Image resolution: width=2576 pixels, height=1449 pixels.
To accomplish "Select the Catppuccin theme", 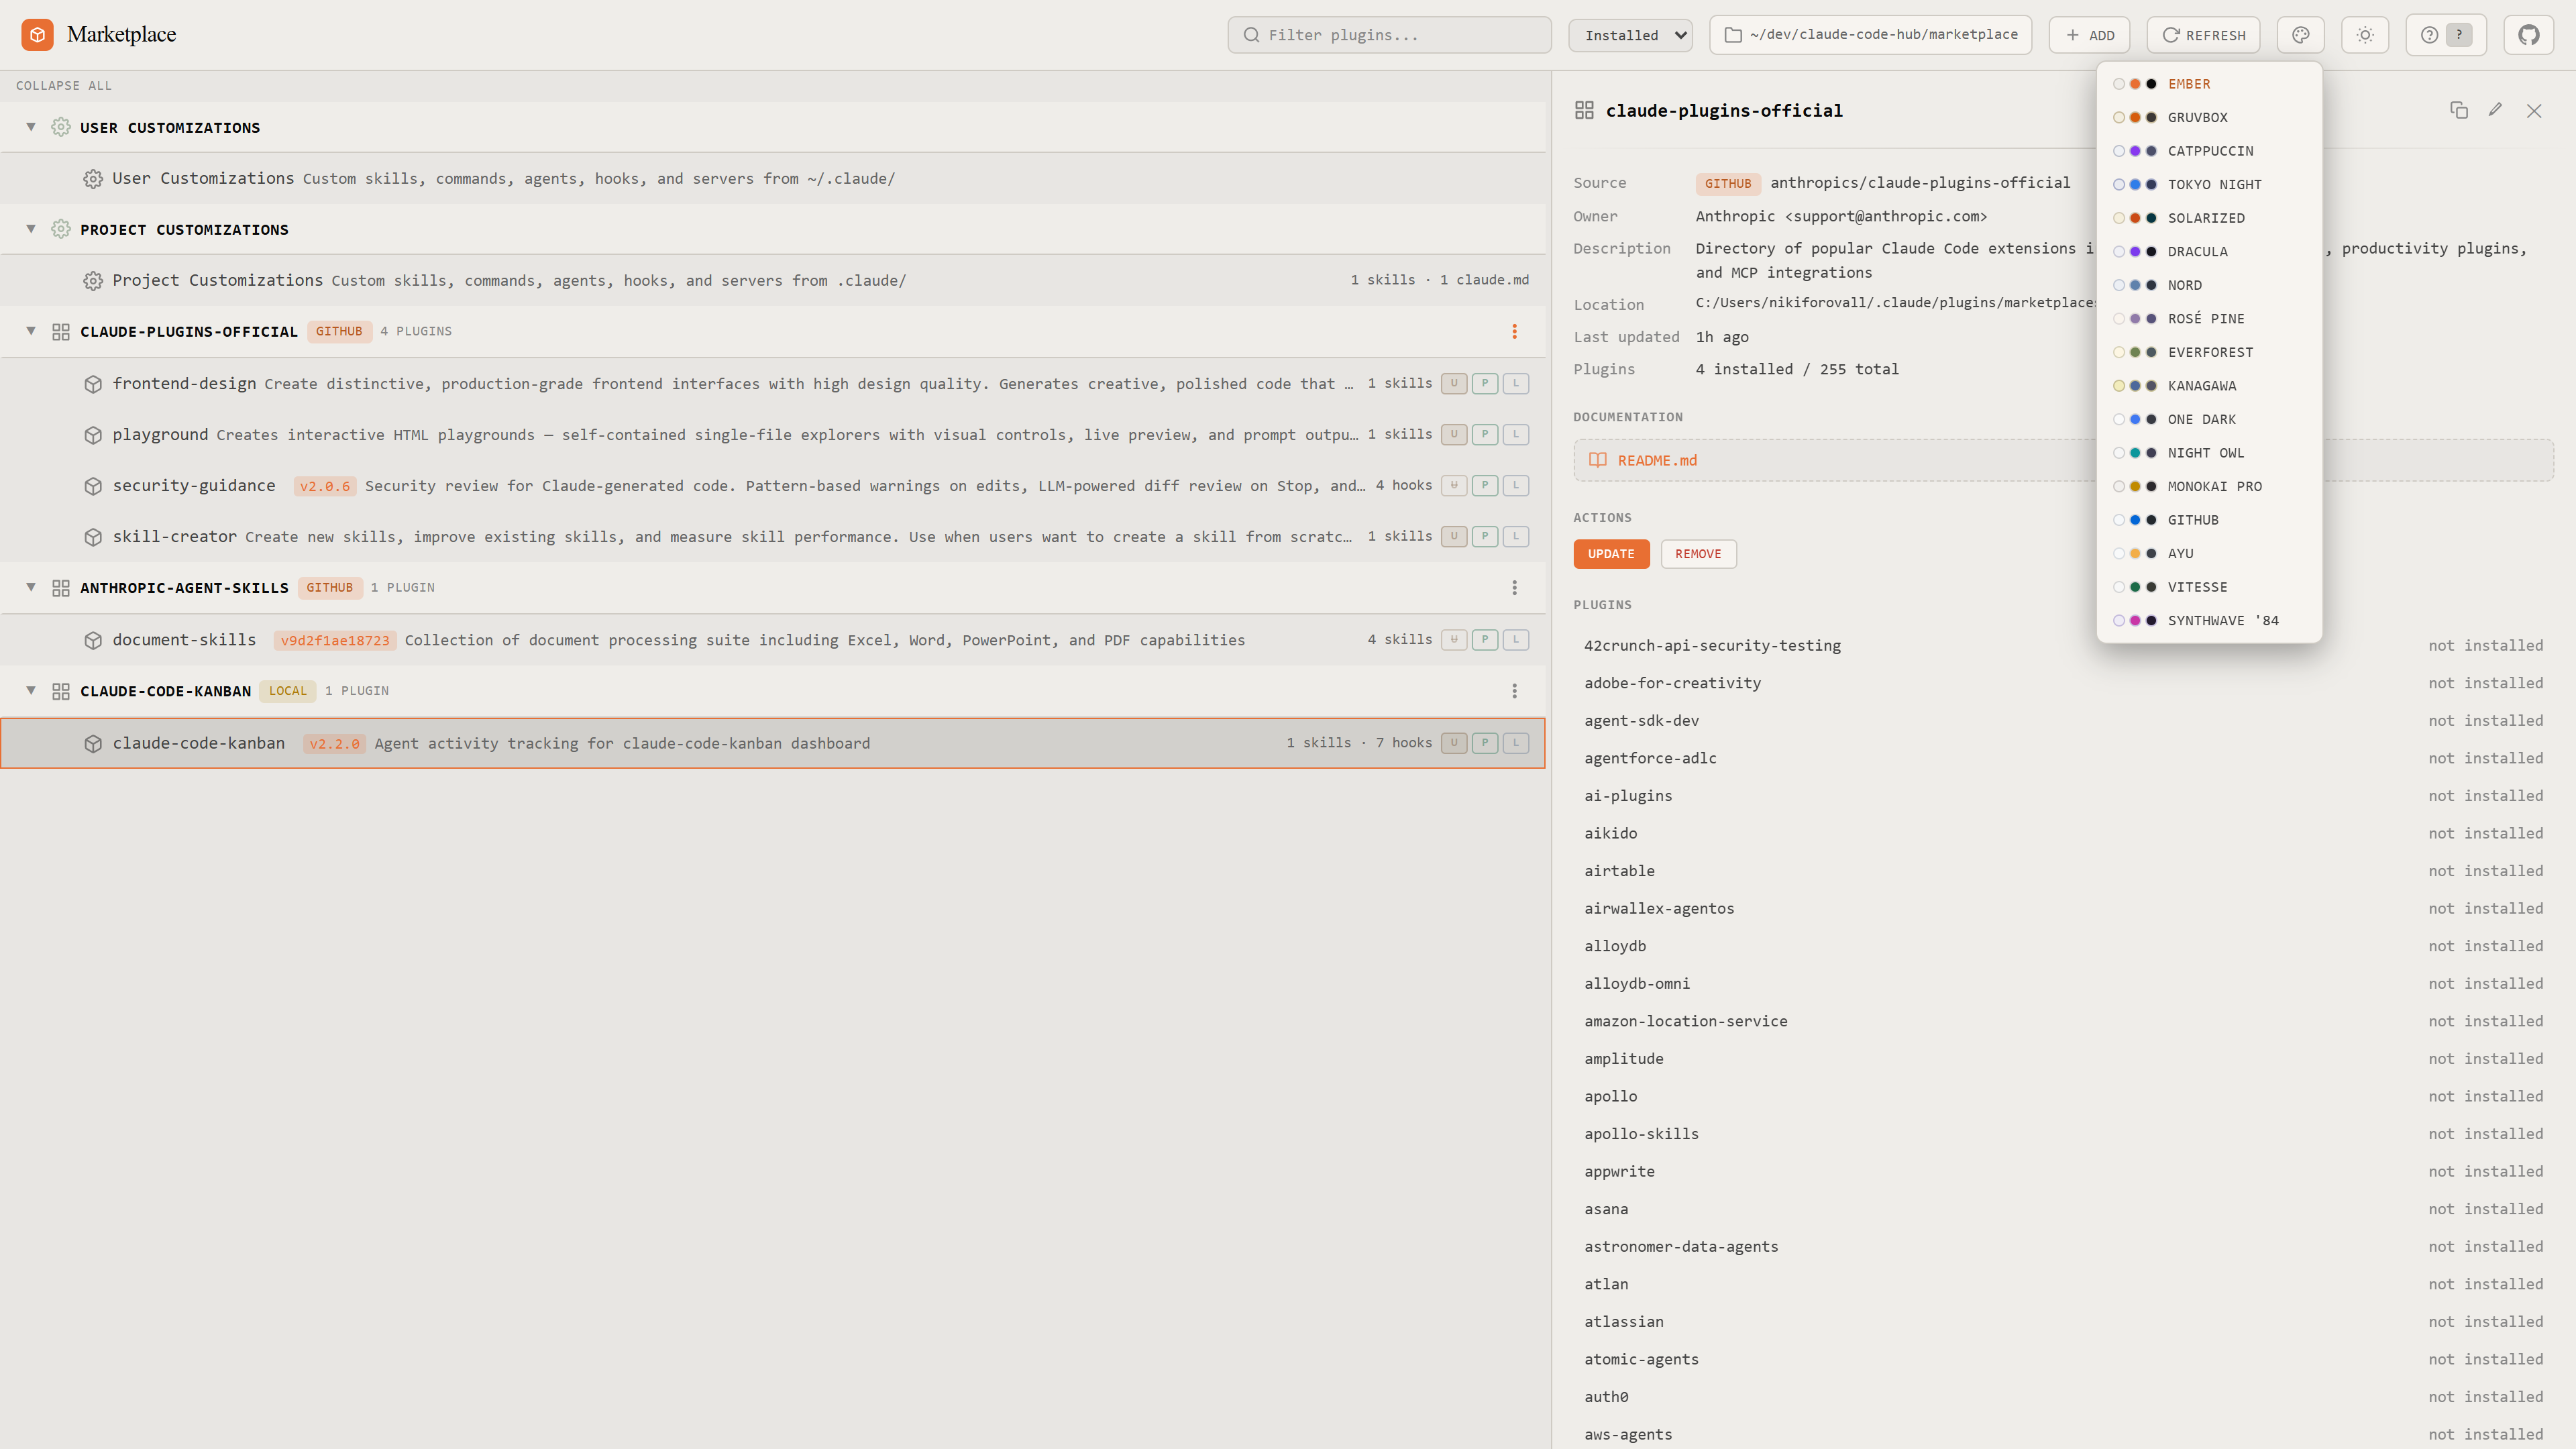I will coord(2209,151).
